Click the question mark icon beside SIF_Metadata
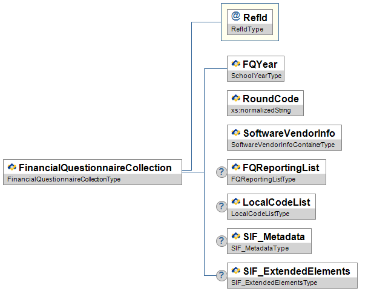Image resolution: width=371 pixels, height=291 pixels. 222,241
